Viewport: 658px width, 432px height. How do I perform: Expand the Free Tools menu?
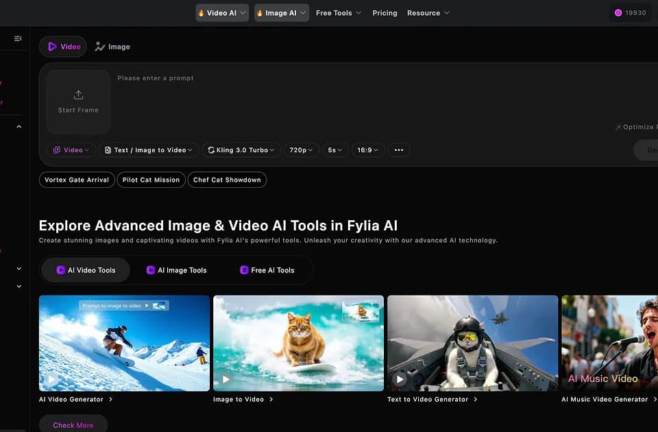tap(338, 13)
